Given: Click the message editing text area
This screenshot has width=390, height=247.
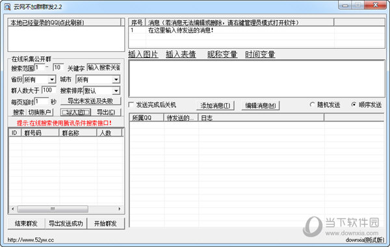Looking at the screenshot, I should (257, 79).
